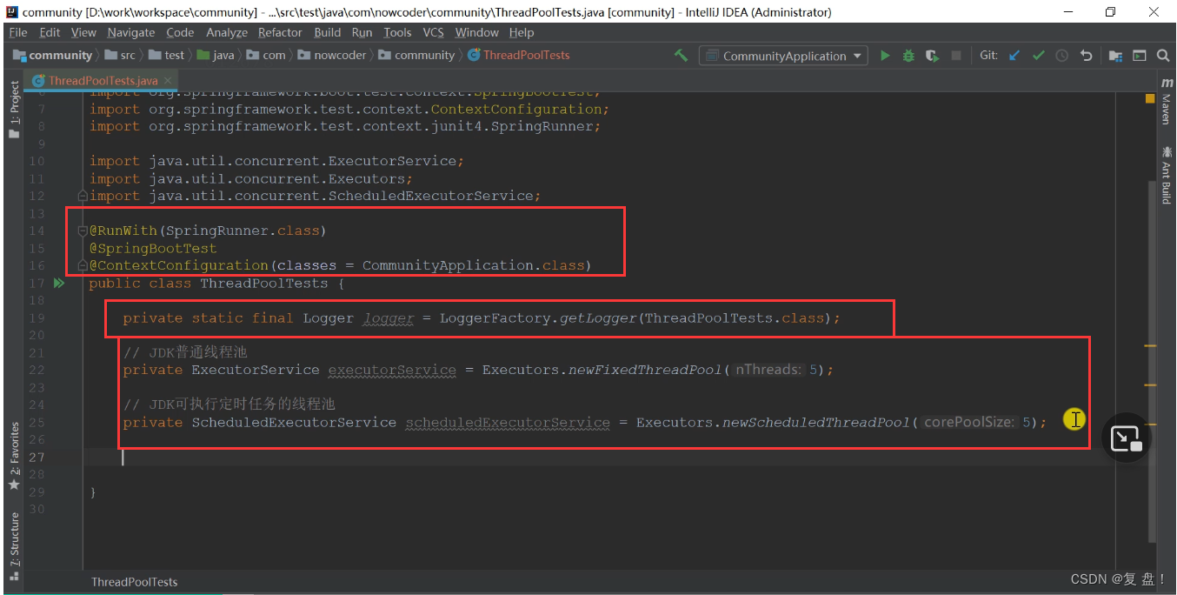Open the CommunityApplication run configuration dropdown
The height and width of the screenshot is (595, 1177).
point(785,56)
